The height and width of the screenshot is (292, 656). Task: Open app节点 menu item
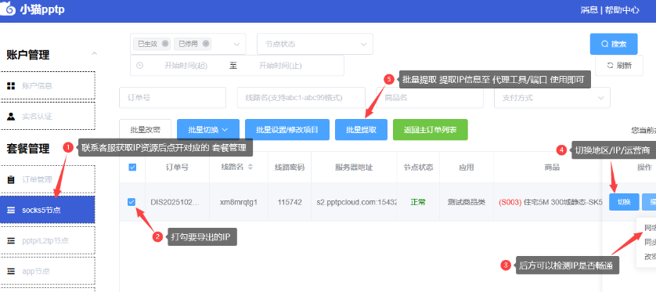click(47, 271)
